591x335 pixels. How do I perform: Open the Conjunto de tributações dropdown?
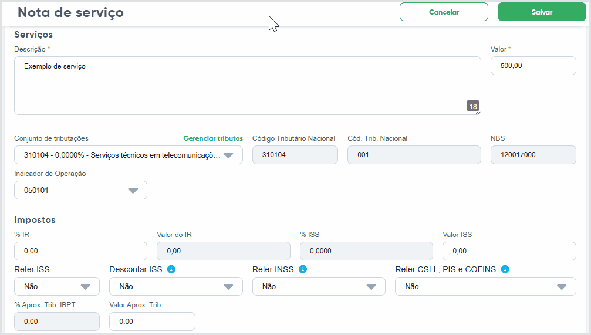129,155
